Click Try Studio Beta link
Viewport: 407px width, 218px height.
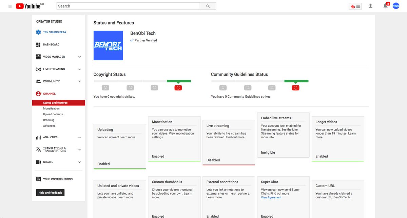(55, 32)
